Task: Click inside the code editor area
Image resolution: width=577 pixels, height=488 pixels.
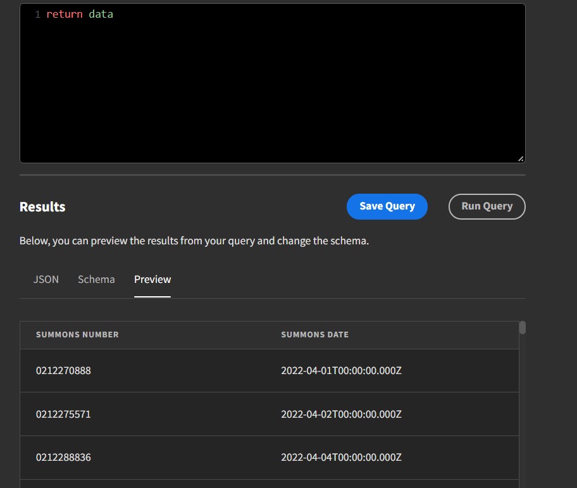Action: click(x=272, y=83)
